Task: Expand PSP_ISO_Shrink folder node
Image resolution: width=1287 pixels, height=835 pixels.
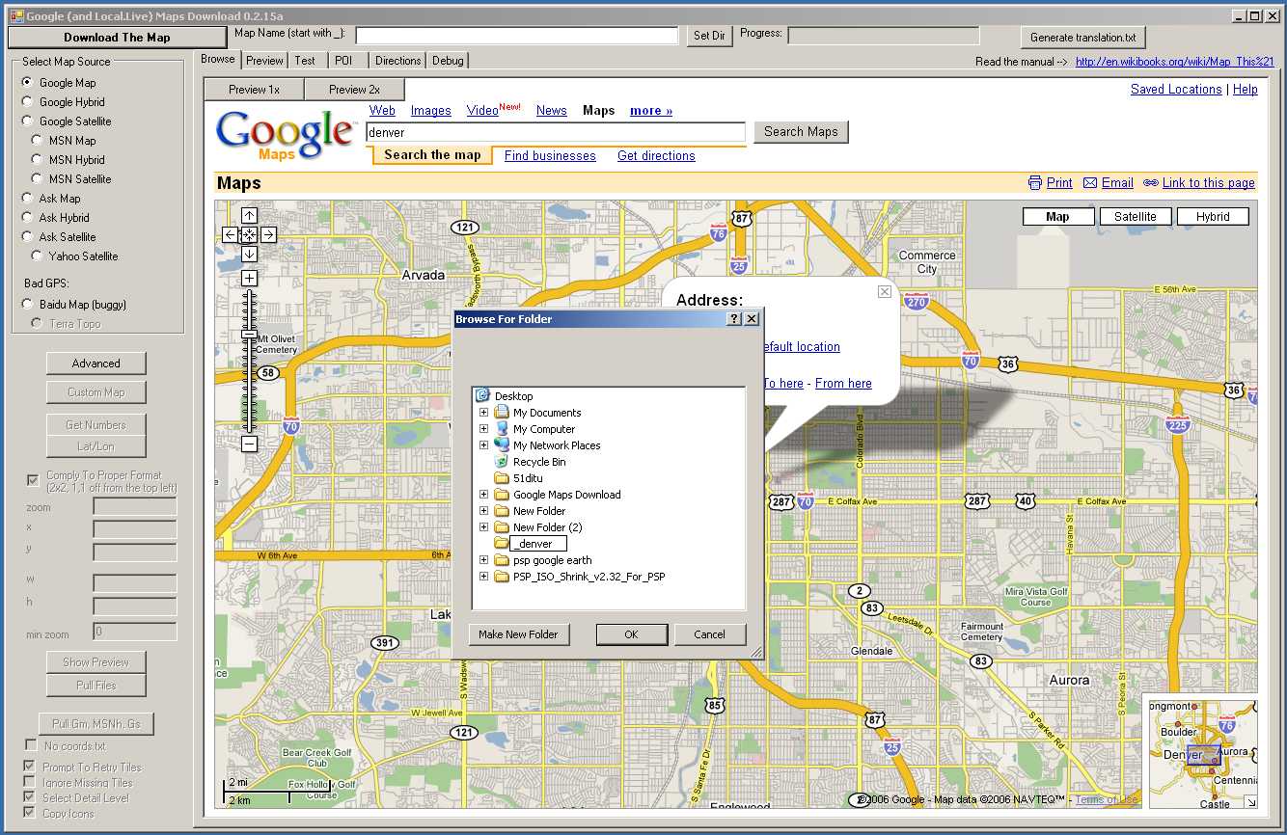Action: tap(483, 577)
